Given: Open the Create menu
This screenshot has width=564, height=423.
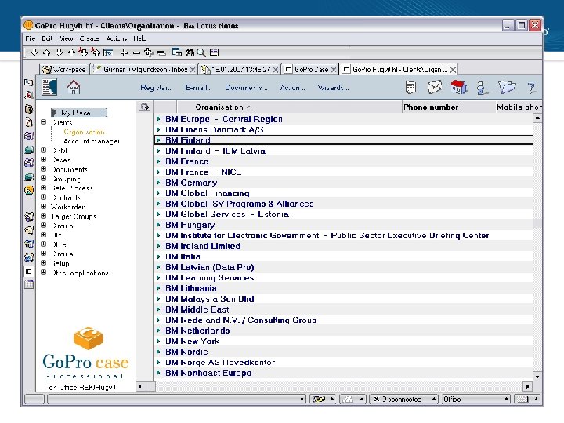Looking at the screenshot, I should (89, 38).
